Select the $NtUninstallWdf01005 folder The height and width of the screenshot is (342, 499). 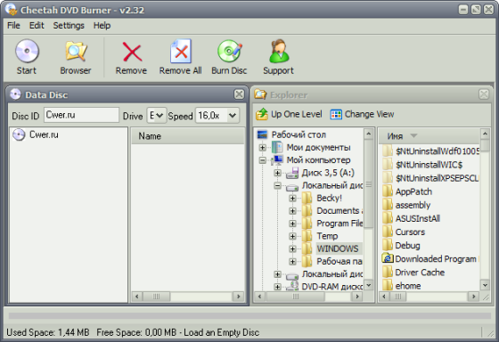click(x=430, y=151)
